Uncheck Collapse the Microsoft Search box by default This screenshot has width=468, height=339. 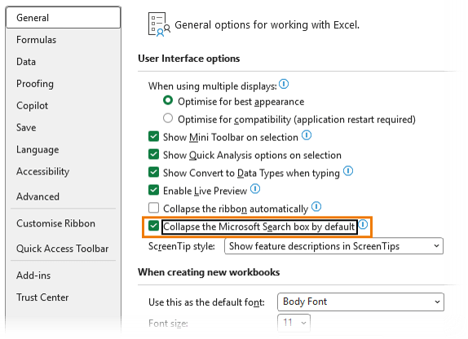click(154, 226)
